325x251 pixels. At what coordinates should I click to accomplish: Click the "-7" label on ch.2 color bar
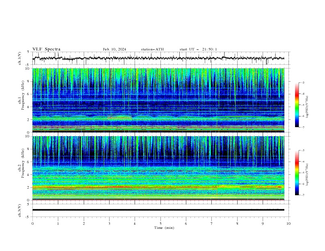(x=303, y=195)
